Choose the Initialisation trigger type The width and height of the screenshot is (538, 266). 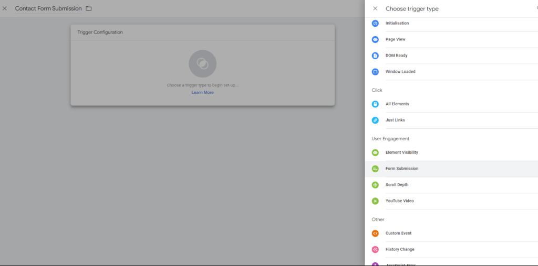[451, 23]
